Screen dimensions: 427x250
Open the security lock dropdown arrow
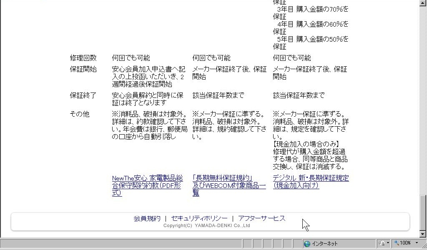[388, 243]
